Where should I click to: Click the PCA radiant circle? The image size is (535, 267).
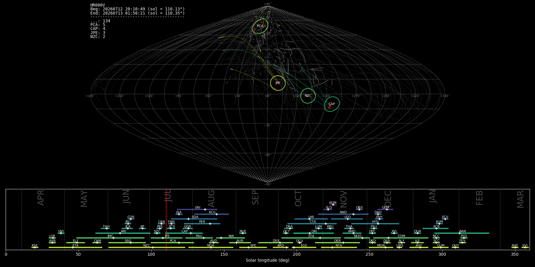[260, 26]
